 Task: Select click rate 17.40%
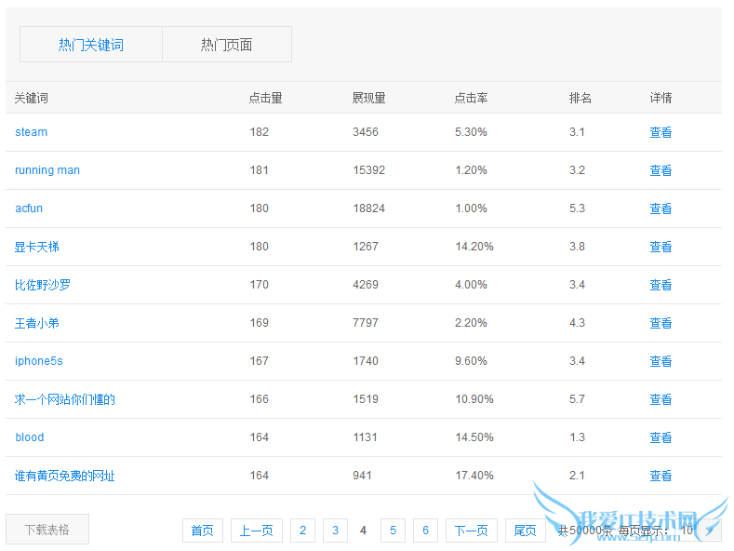[x=474, y=476]
